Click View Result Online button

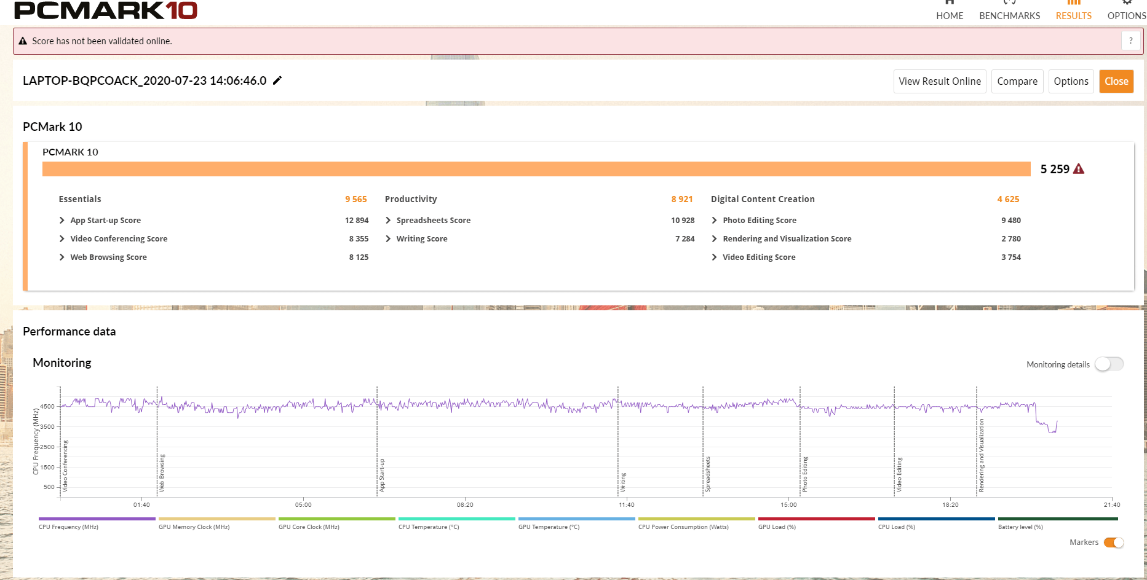pos(939,81)
